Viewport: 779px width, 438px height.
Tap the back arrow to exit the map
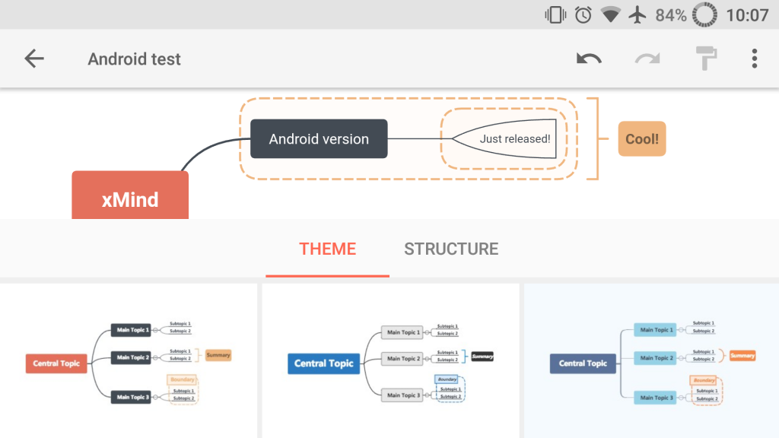click(33, 59)
